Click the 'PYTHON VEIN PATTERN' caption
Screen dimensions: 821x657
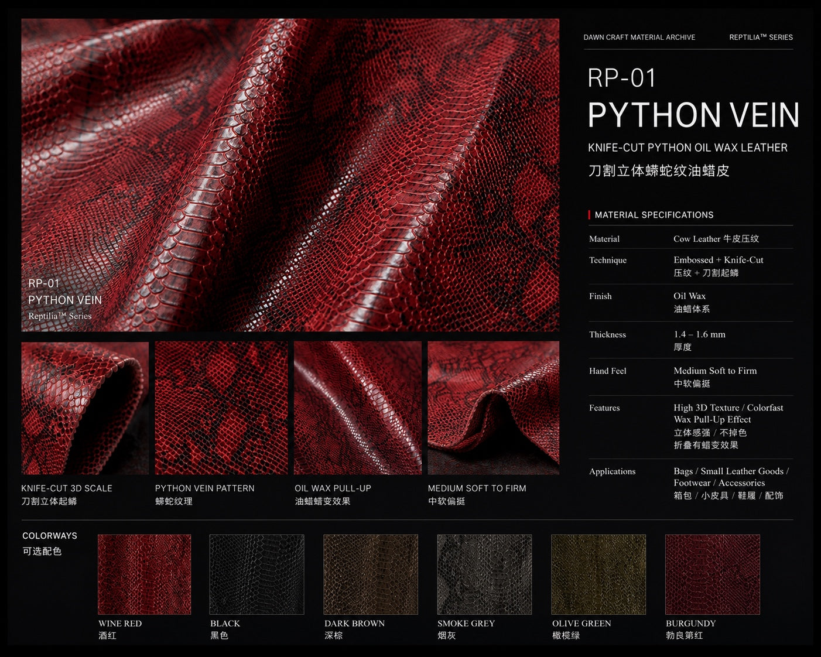[x=205, y=488]
